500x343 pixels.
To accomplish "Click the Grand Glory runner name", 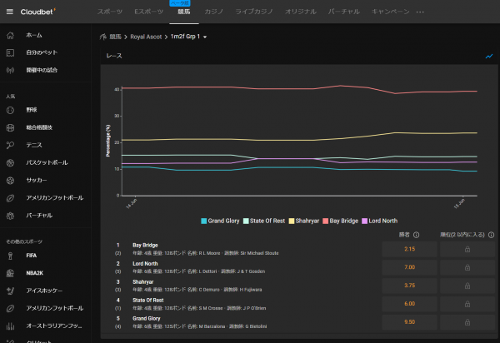I will (x=147, y=319).
